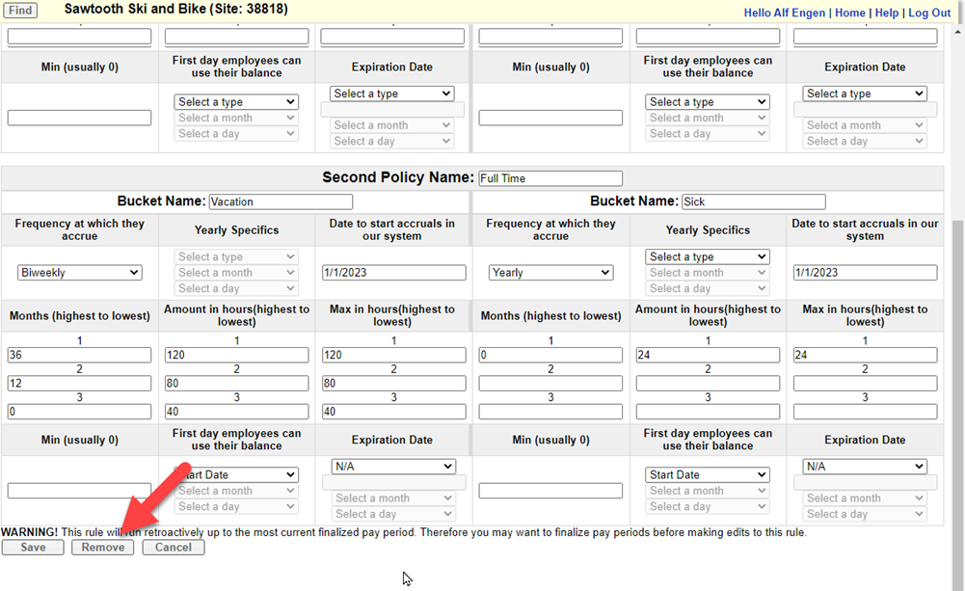Click the Find button at top left
This screenshot has height=591, width=965.
(x=19, y=10)
